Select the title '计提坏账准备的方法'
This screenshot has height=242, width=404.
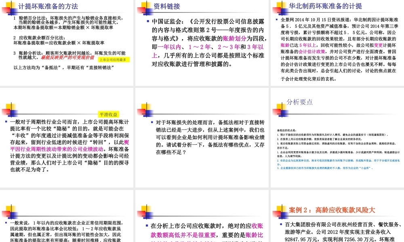[48, 6]
